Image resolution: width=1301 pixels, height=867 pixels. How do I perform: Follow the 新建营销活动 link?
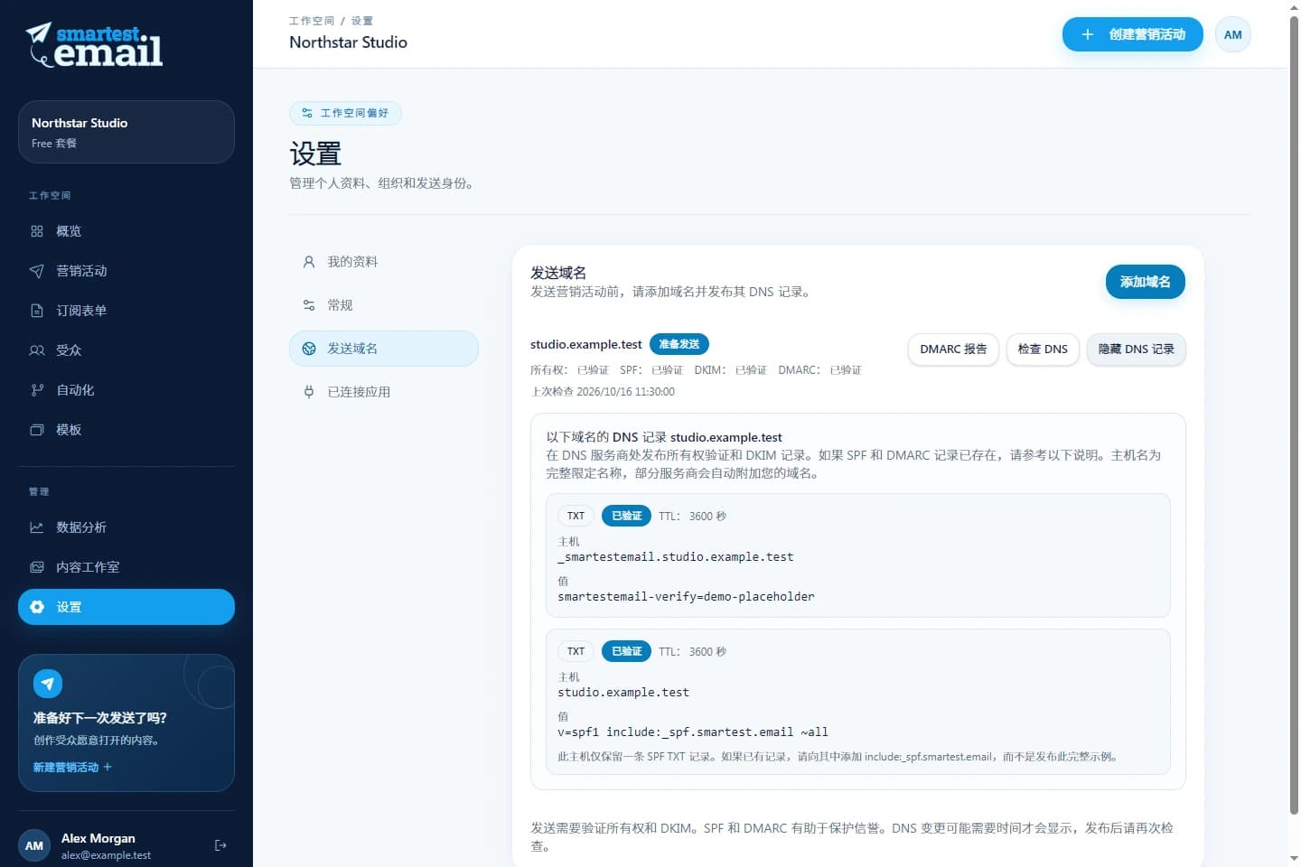72,768
